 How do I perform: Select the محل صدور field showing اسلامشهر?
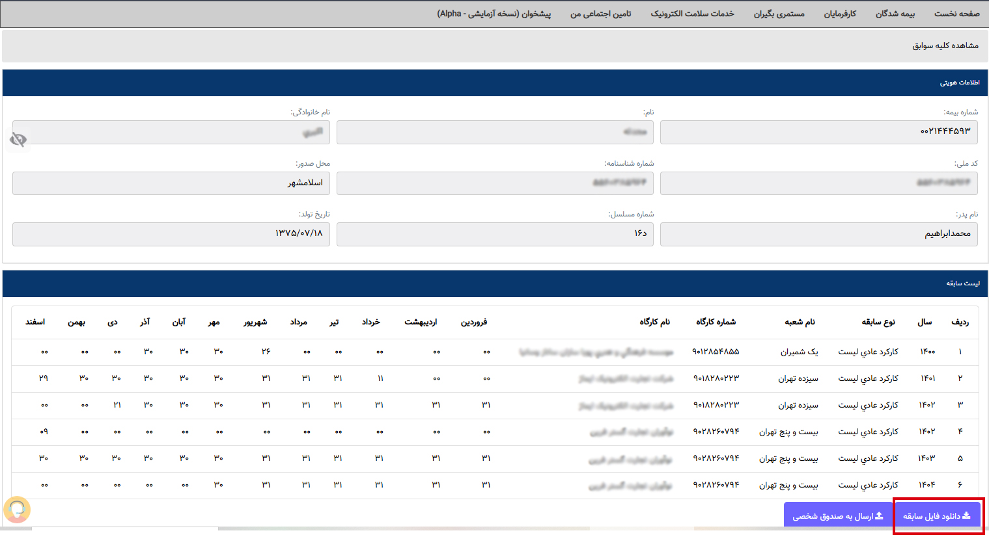[x=171, y=183]
